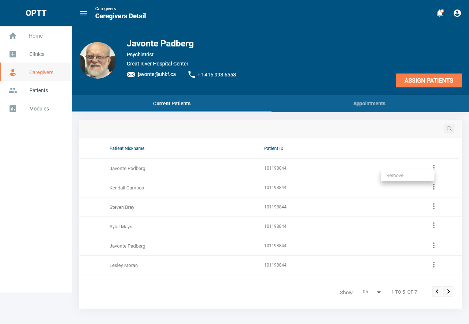Open the user account icon

457,13
